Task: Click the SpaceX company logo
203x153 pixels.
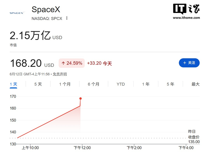Action: [17, 13]
